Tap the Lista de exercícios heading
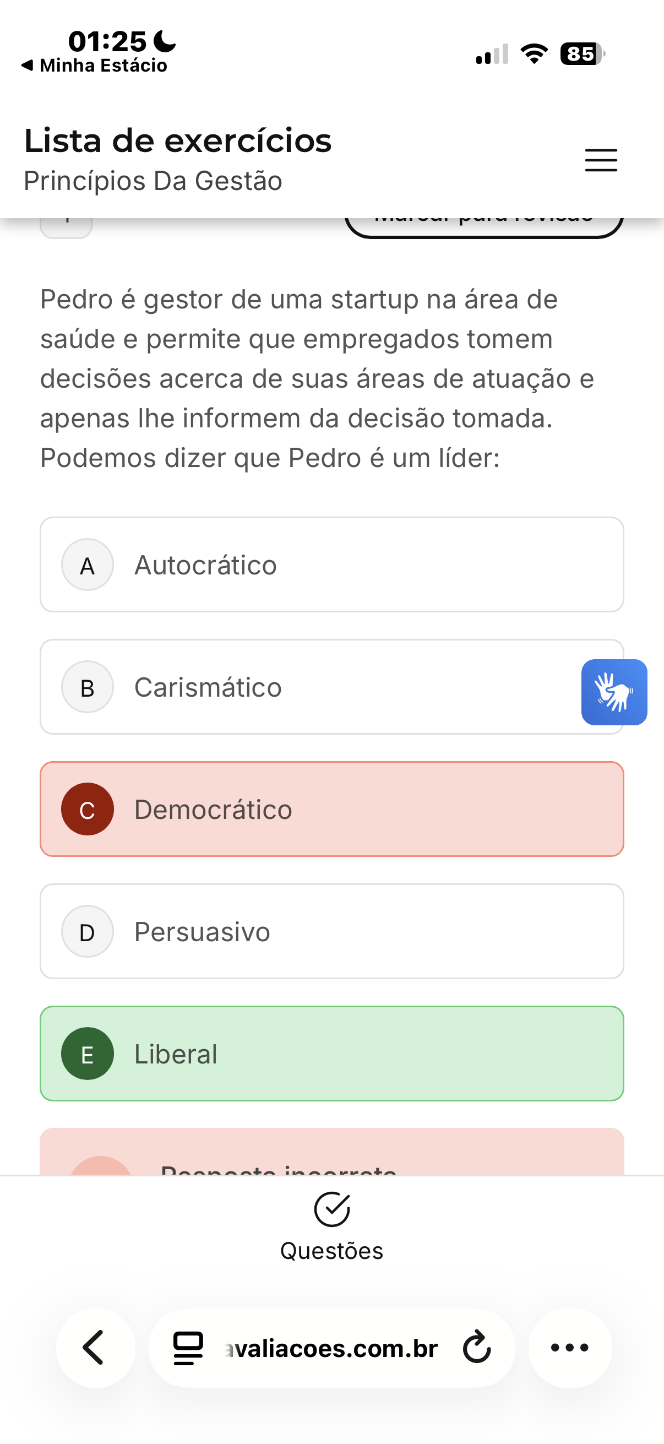Image resolution: width=664 pixels, height=1444 pixels. point(178,140)
